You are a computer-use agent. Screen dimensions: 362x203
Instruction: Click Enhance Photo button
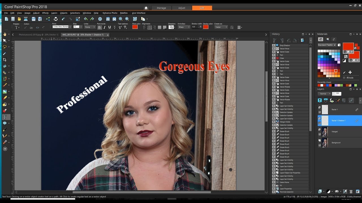click(110, 13)
